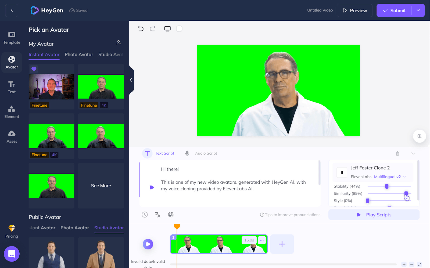
Task: Toggle the favorite heart on first avatar
Action: point(34,69)
